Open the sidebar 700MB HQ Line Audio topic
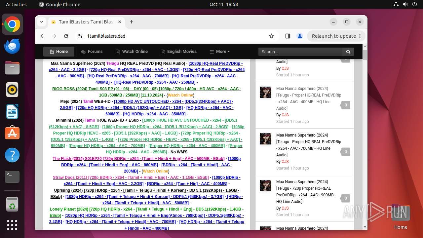This screenshot has width=423, height=238. [x=309, y=145]
